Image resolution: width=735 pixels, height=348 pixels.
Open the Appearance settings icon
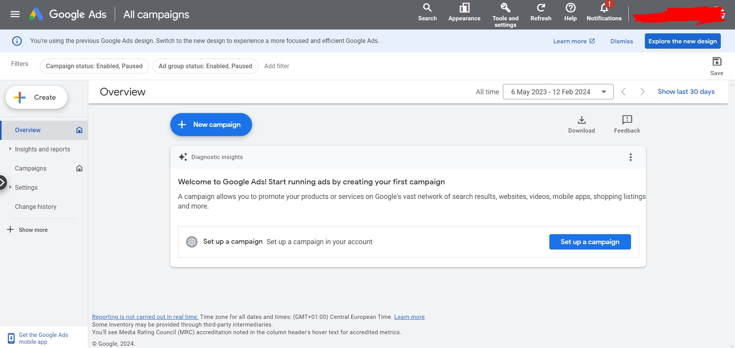tap(464, 12)
